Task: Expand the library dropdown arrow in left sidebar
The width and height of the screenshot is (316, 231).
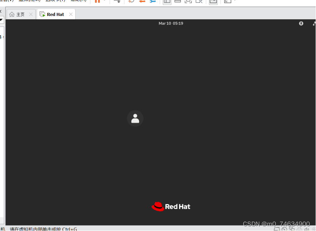Action: click(x=1, y=20)
